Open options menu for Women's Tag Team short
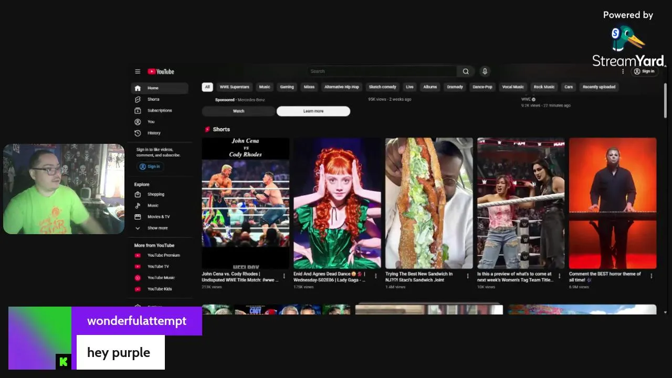This screenshot has width=672, height=378. [x=559, y=276]
